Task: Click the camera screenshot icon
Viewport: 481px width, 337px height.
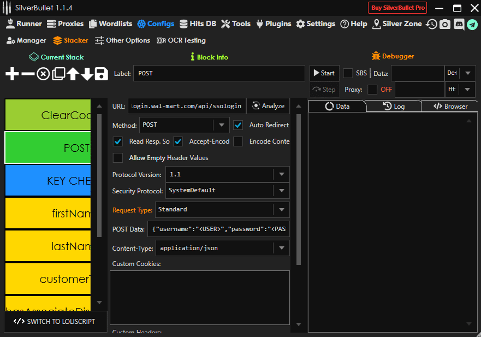Action: (x=446, y=24)
